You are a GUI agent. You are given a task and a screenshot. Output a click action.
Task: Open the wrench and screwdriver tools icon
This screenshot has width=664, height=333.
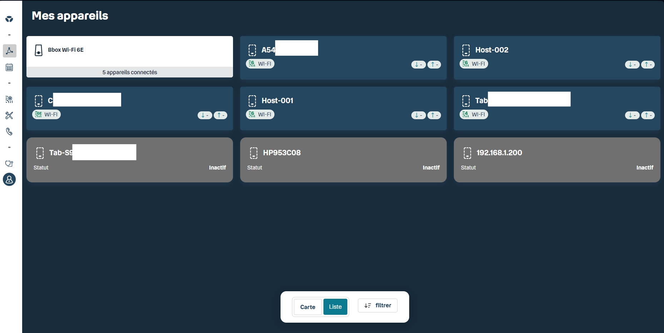click(9, 116)
